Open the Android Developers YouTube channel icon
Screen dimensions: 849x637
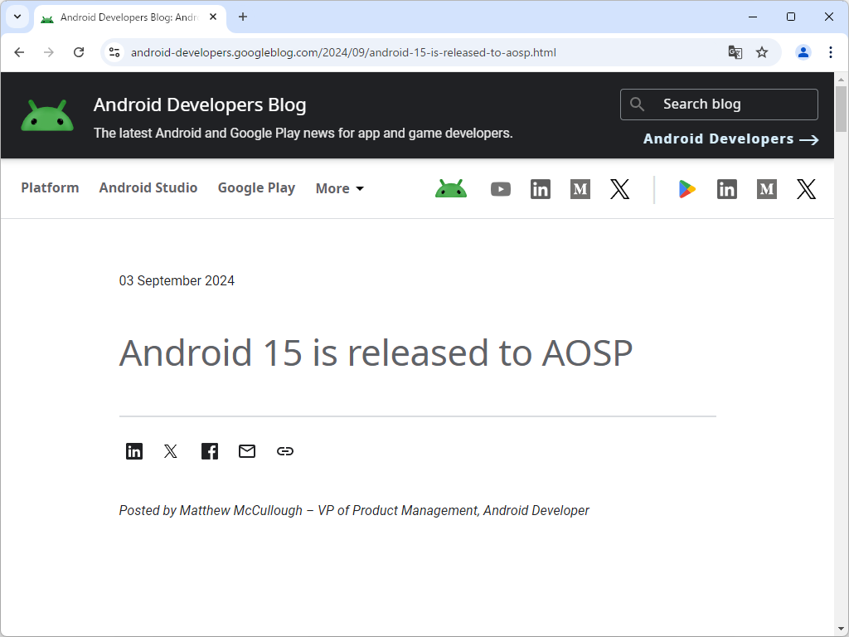(x=501, y=189)
